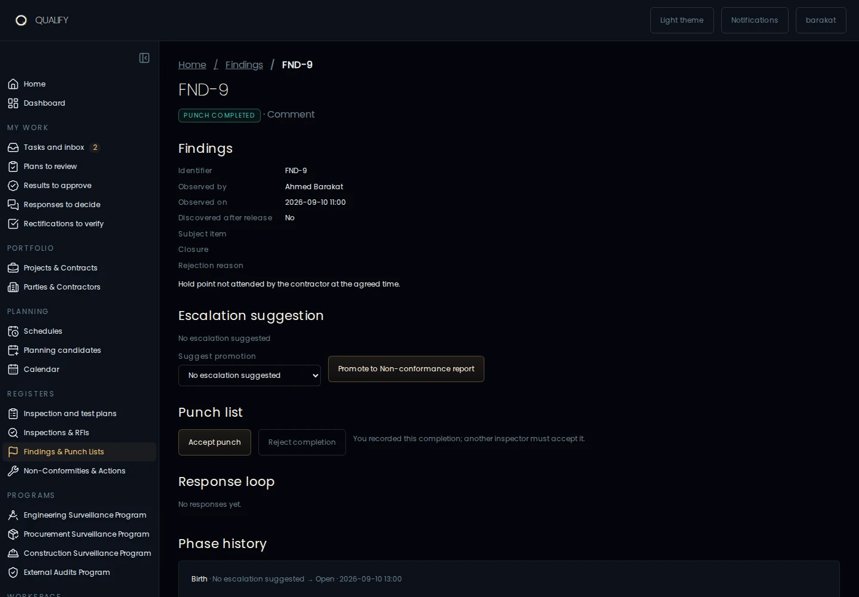Screen dimensions: 859x597
Task: Open Procurement Surveillance Program box icon
Action: click(x=13, y=534)
